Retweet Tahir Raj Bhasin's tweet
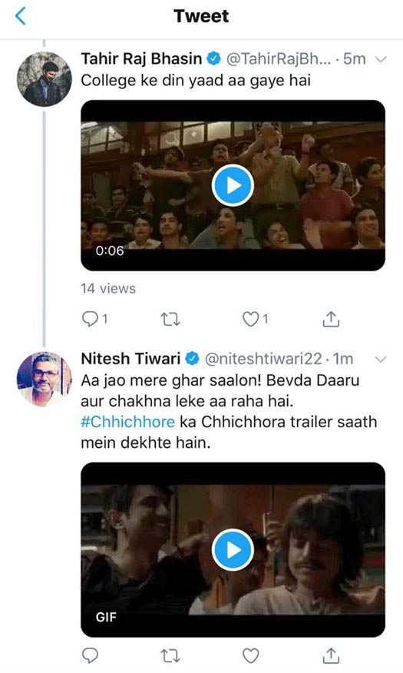This screenshot has width=403, height=673. click(x=170, y=319)
